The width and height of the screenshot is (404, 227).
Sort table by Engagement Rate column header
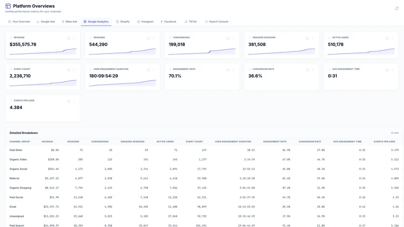pyautogui.click(x=275, y=142)
